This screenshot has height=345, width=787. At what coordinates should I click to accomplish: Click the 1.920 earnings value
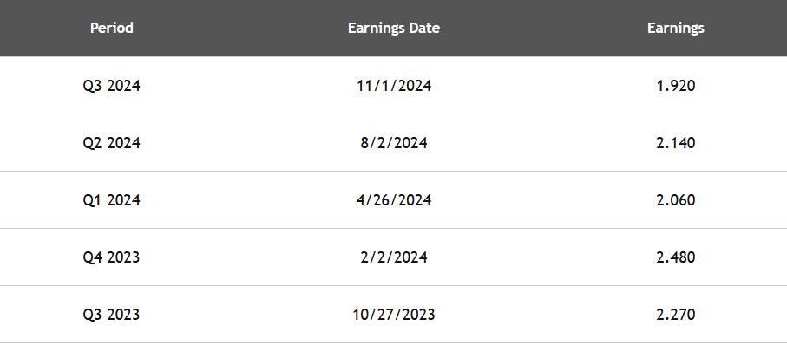click(676, 86)
